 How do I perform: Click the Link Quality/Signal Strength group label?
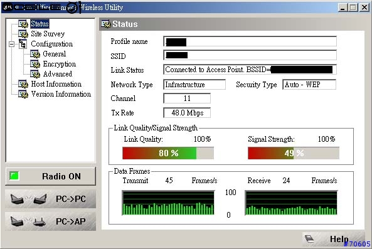(156, 128)
